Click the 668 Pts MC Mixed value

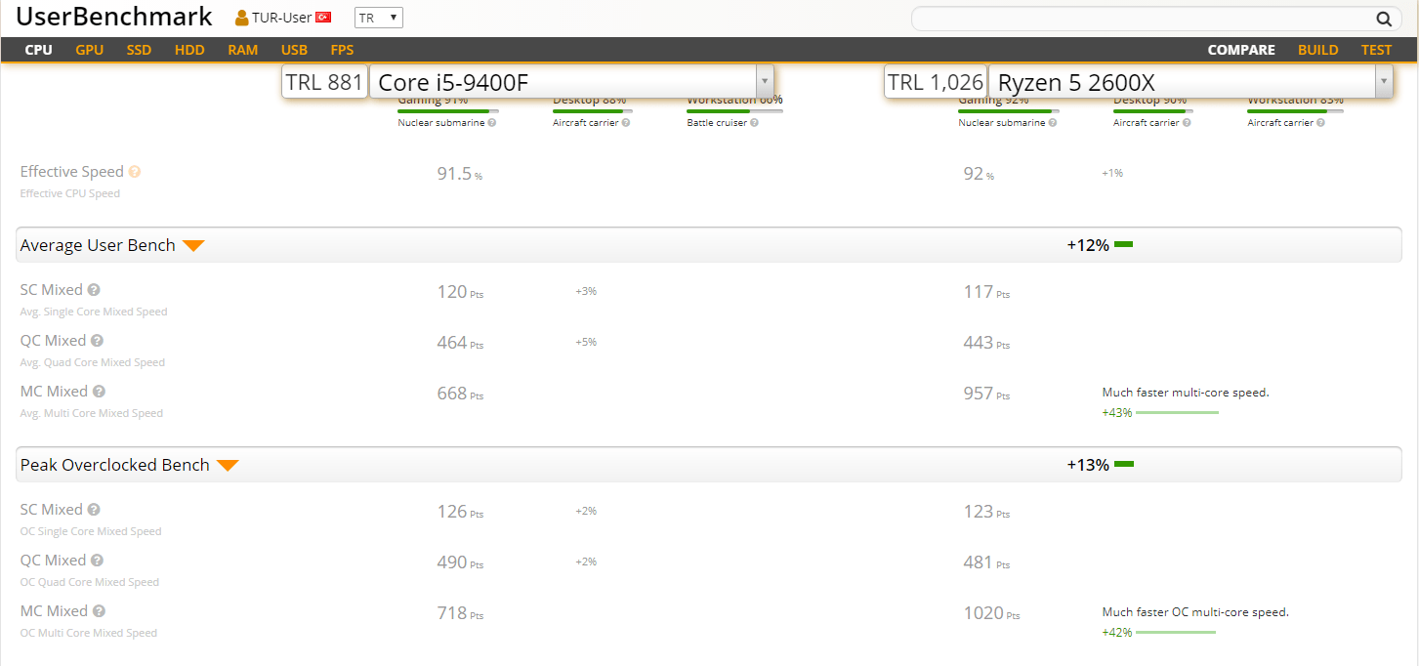click(460, 395)
